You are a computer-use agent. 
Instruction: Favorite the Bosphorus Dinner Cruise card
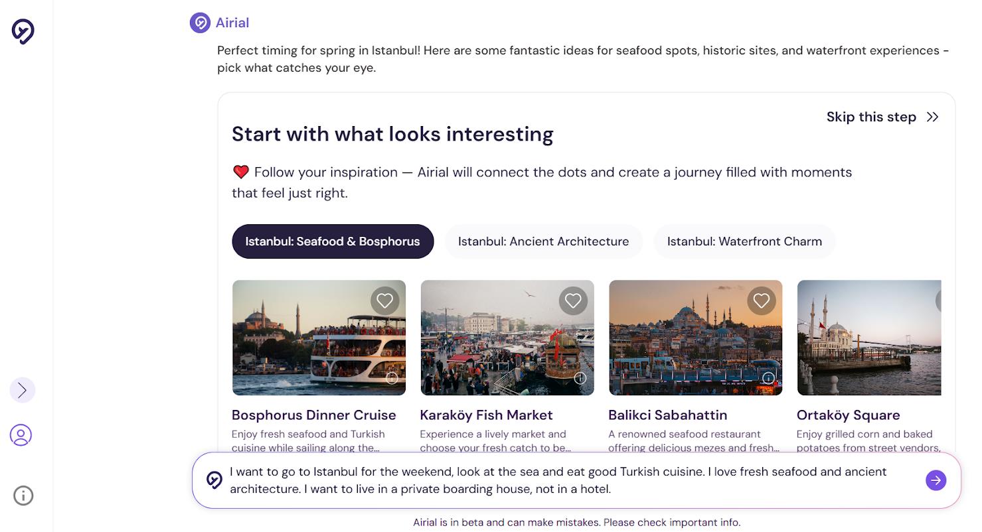(385, 300)
